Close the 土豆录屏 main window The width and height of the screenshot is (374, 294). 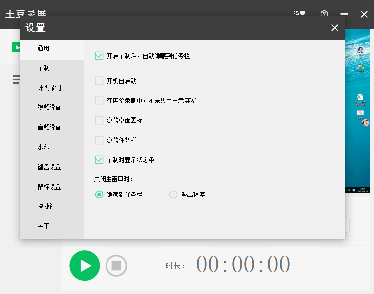(364, 14)
